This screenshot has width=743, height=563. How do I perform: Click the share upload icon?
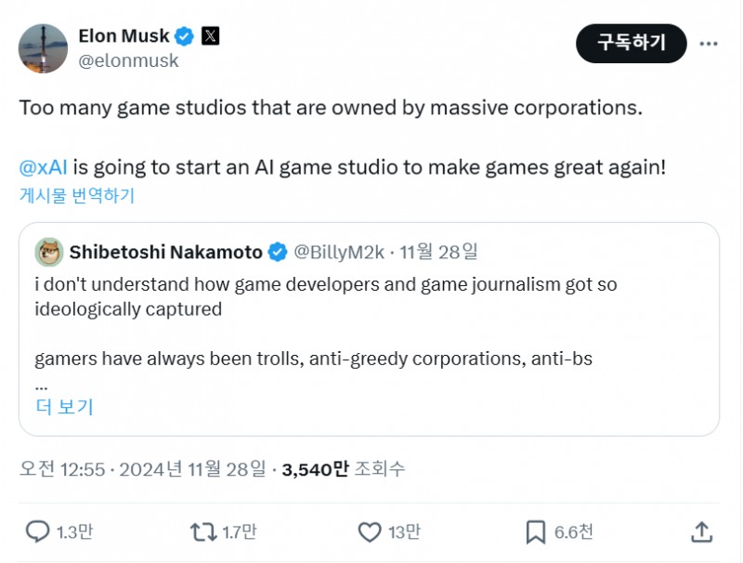pos(702,531)
